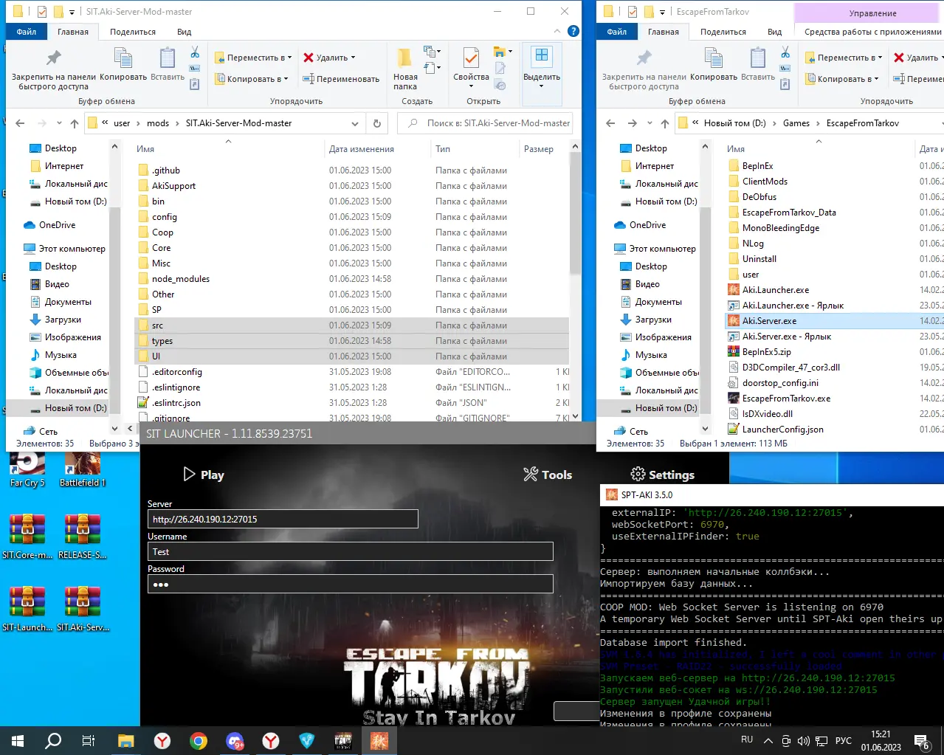Open address history dropdown in SIT.Aki-Server-Mod-master window

[x=355, y=123]
